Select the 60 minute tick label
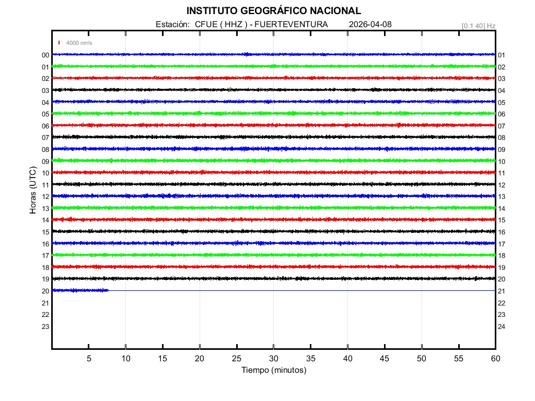Viewport: 535px width, 401px height. [x=495, y=359]
